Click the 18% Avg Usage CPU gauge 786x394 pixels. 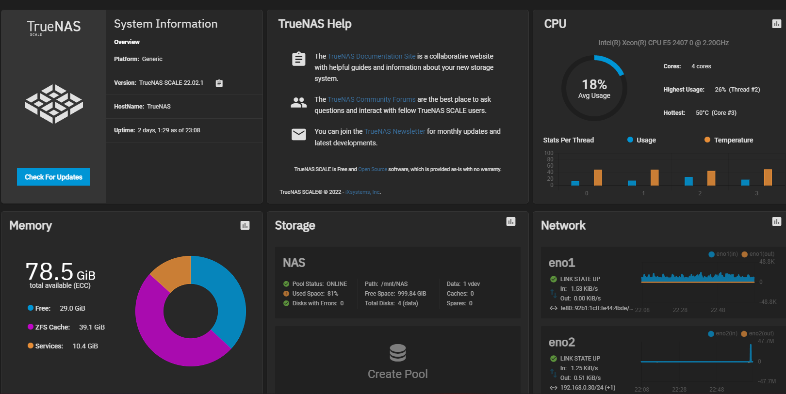(x=594, y=88)
